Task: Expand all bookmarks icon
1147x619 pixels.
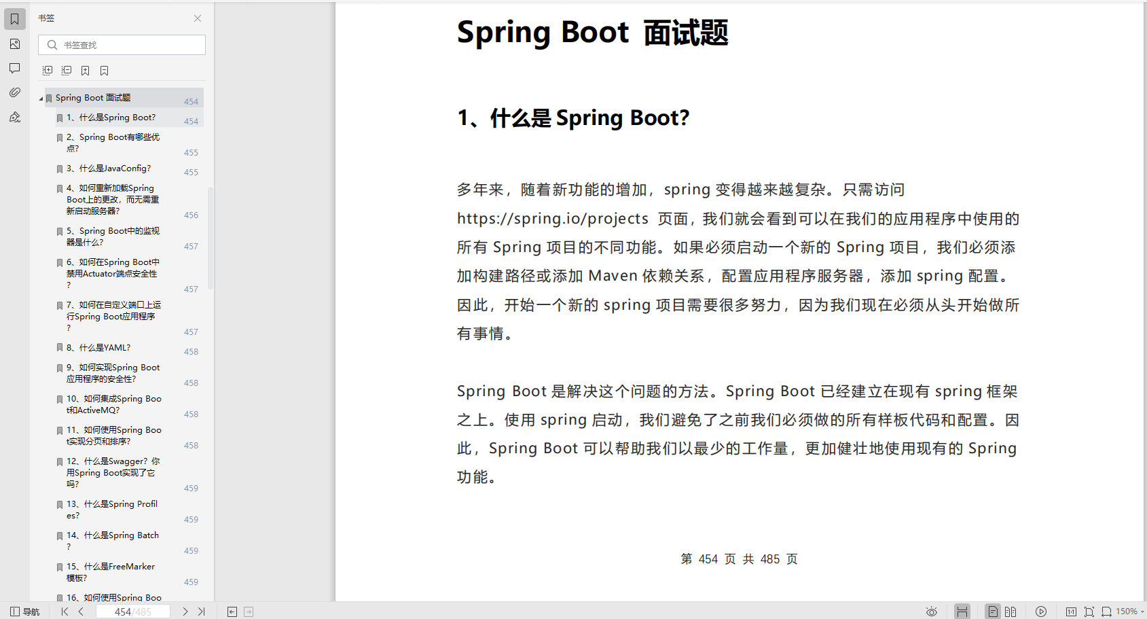Action: point(48,71)
